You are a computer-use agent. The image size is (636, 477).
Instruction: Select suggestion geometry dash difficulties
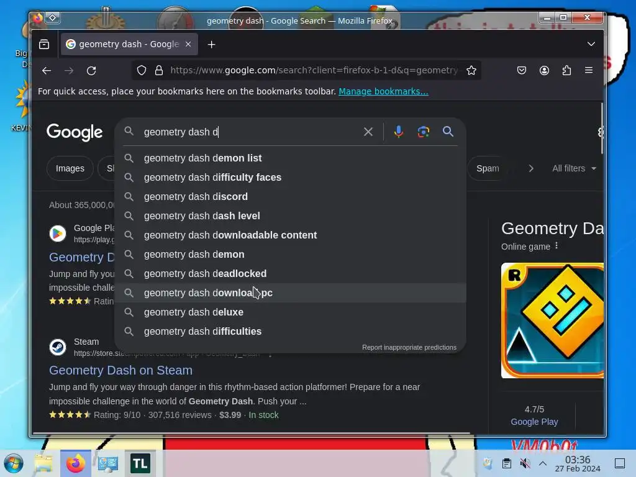coord(291,332)
